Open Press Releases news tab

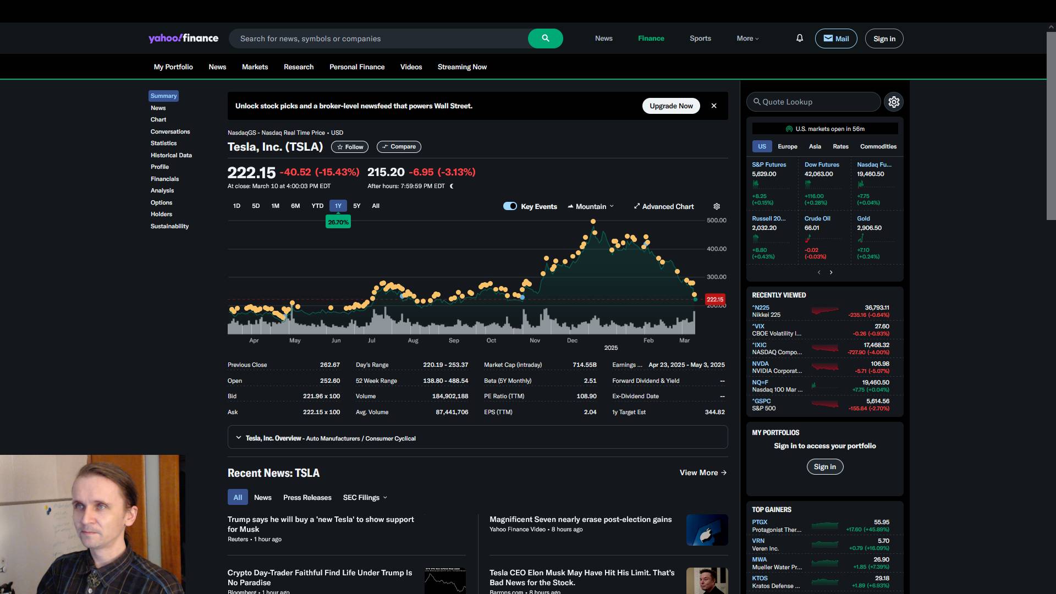click(307, 497)
